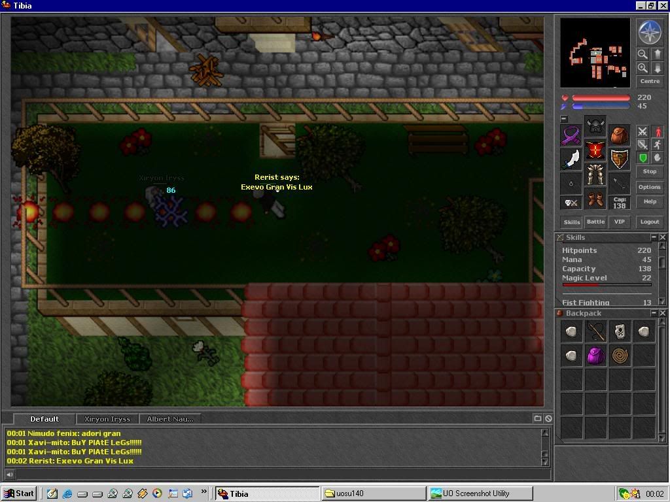The height and width of the screenshot is (502, 670).
Task: Select the leather boots slot
Action: pos(595,199)
